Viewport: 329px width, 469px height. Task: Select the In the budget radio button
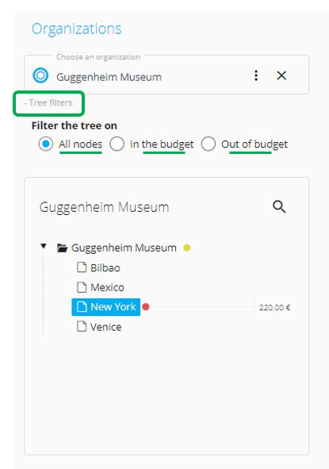[x=117, y=144]
